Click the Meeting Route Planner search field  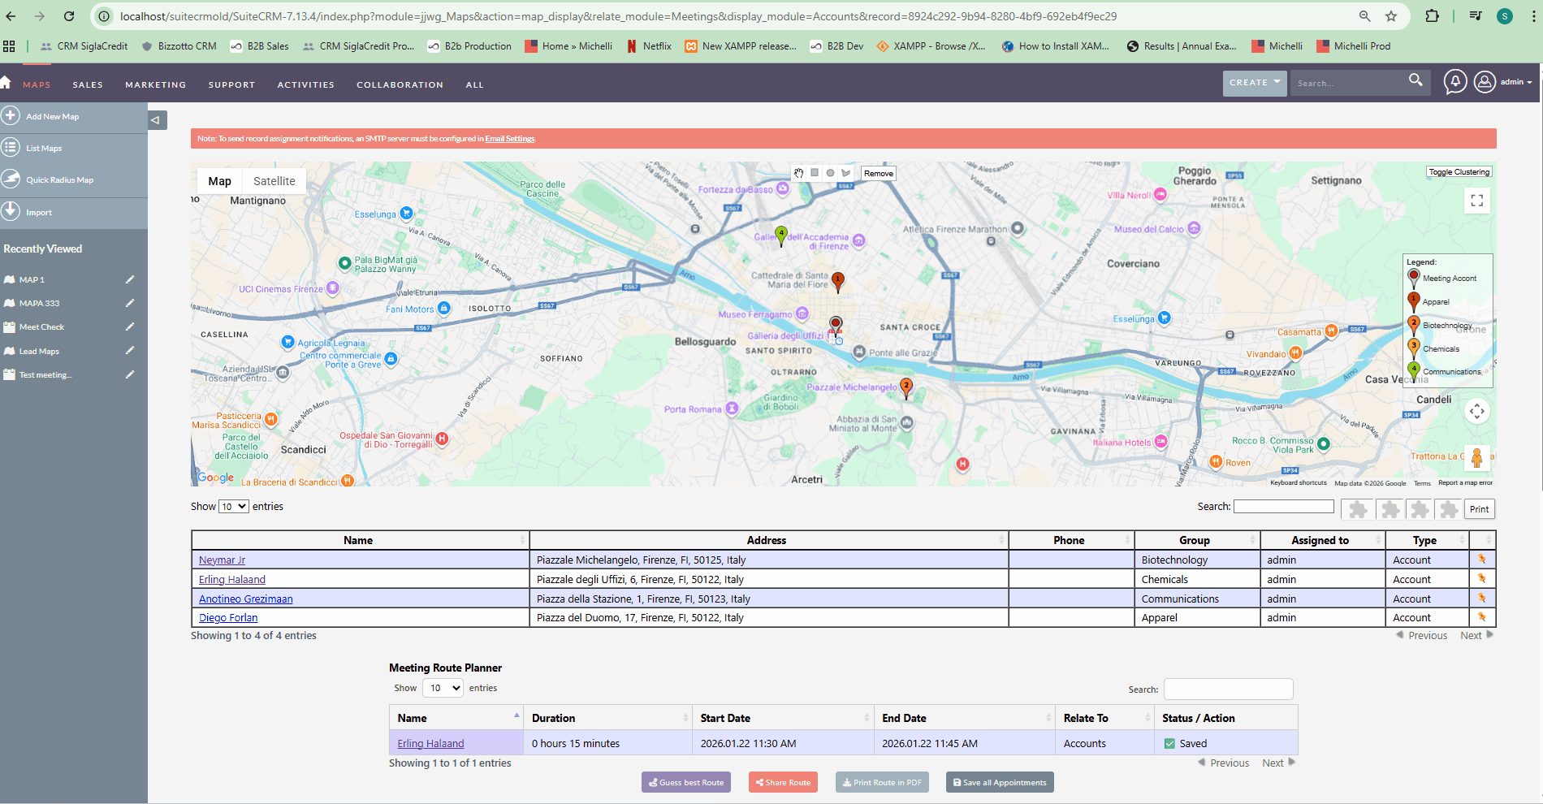(1228, 689)
